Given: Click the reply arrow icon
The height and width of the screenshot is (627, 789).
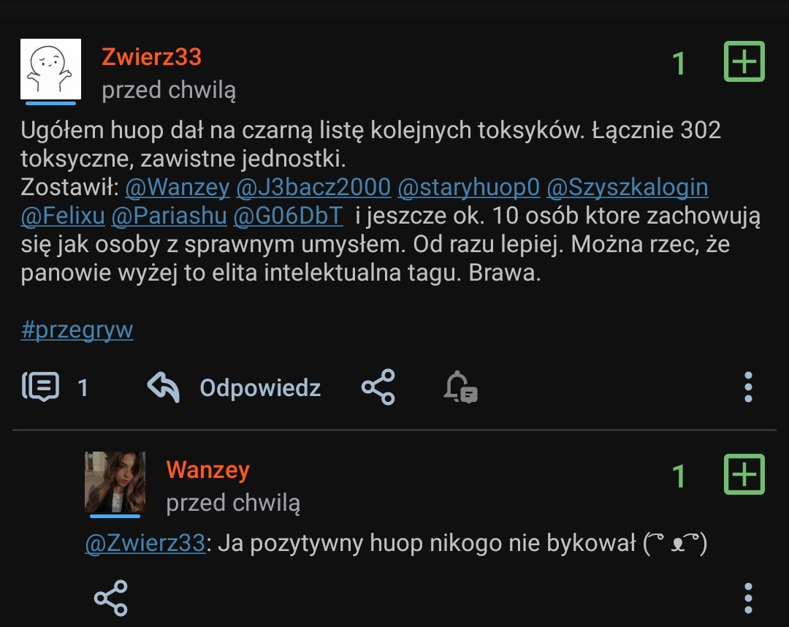Looking at the screenshot, I should pos(164,387).
